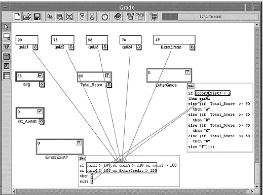This screenshot has width=263, height=195.
Task: Click the Copy toolbar icon
Action: tap(50, 16)
